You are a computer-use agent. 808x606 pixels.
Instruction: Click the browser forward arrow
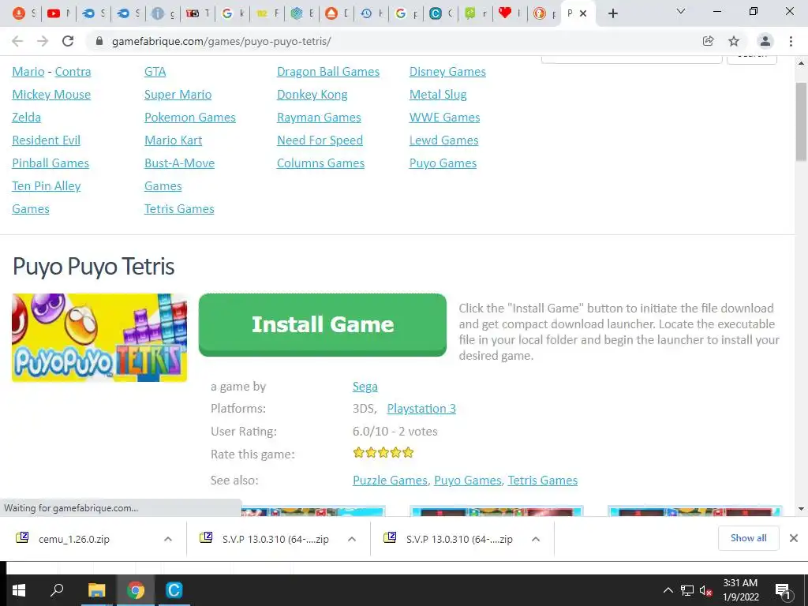(43, 41)
